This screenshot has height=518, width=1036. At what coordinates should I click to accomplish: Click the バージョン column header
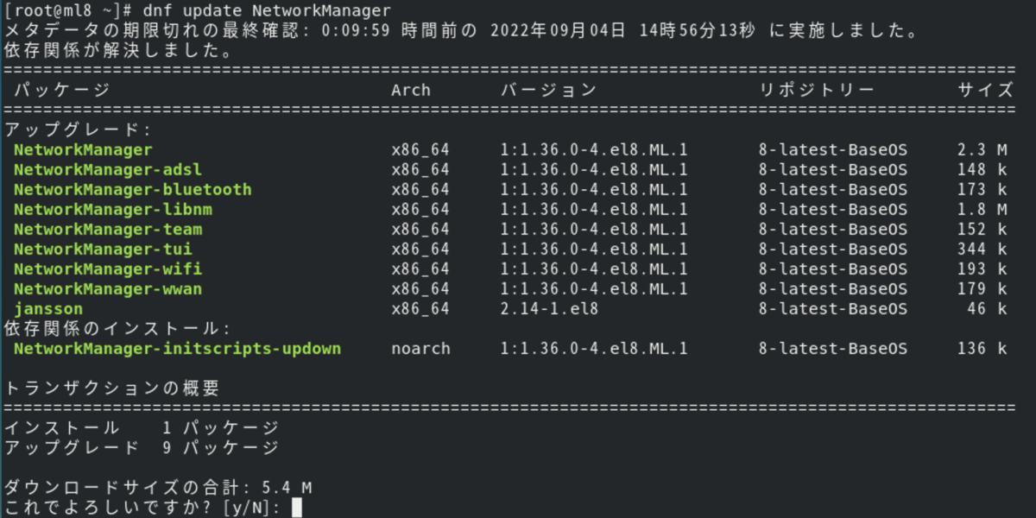[x=548, y=90]
